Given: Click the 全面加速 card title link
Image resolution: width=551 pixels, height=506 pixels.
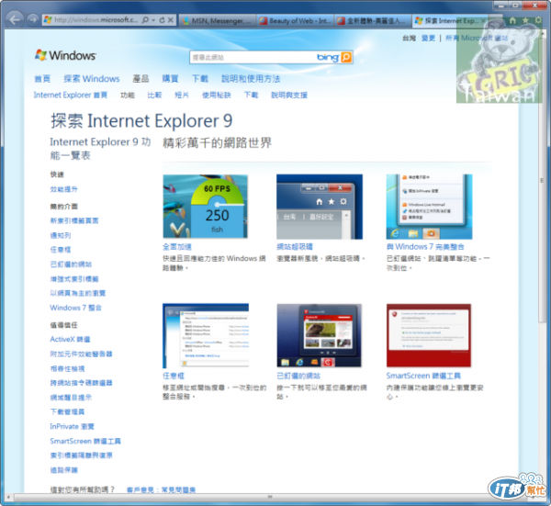Looking at the screenshot, I should click(x=177, y=247).
